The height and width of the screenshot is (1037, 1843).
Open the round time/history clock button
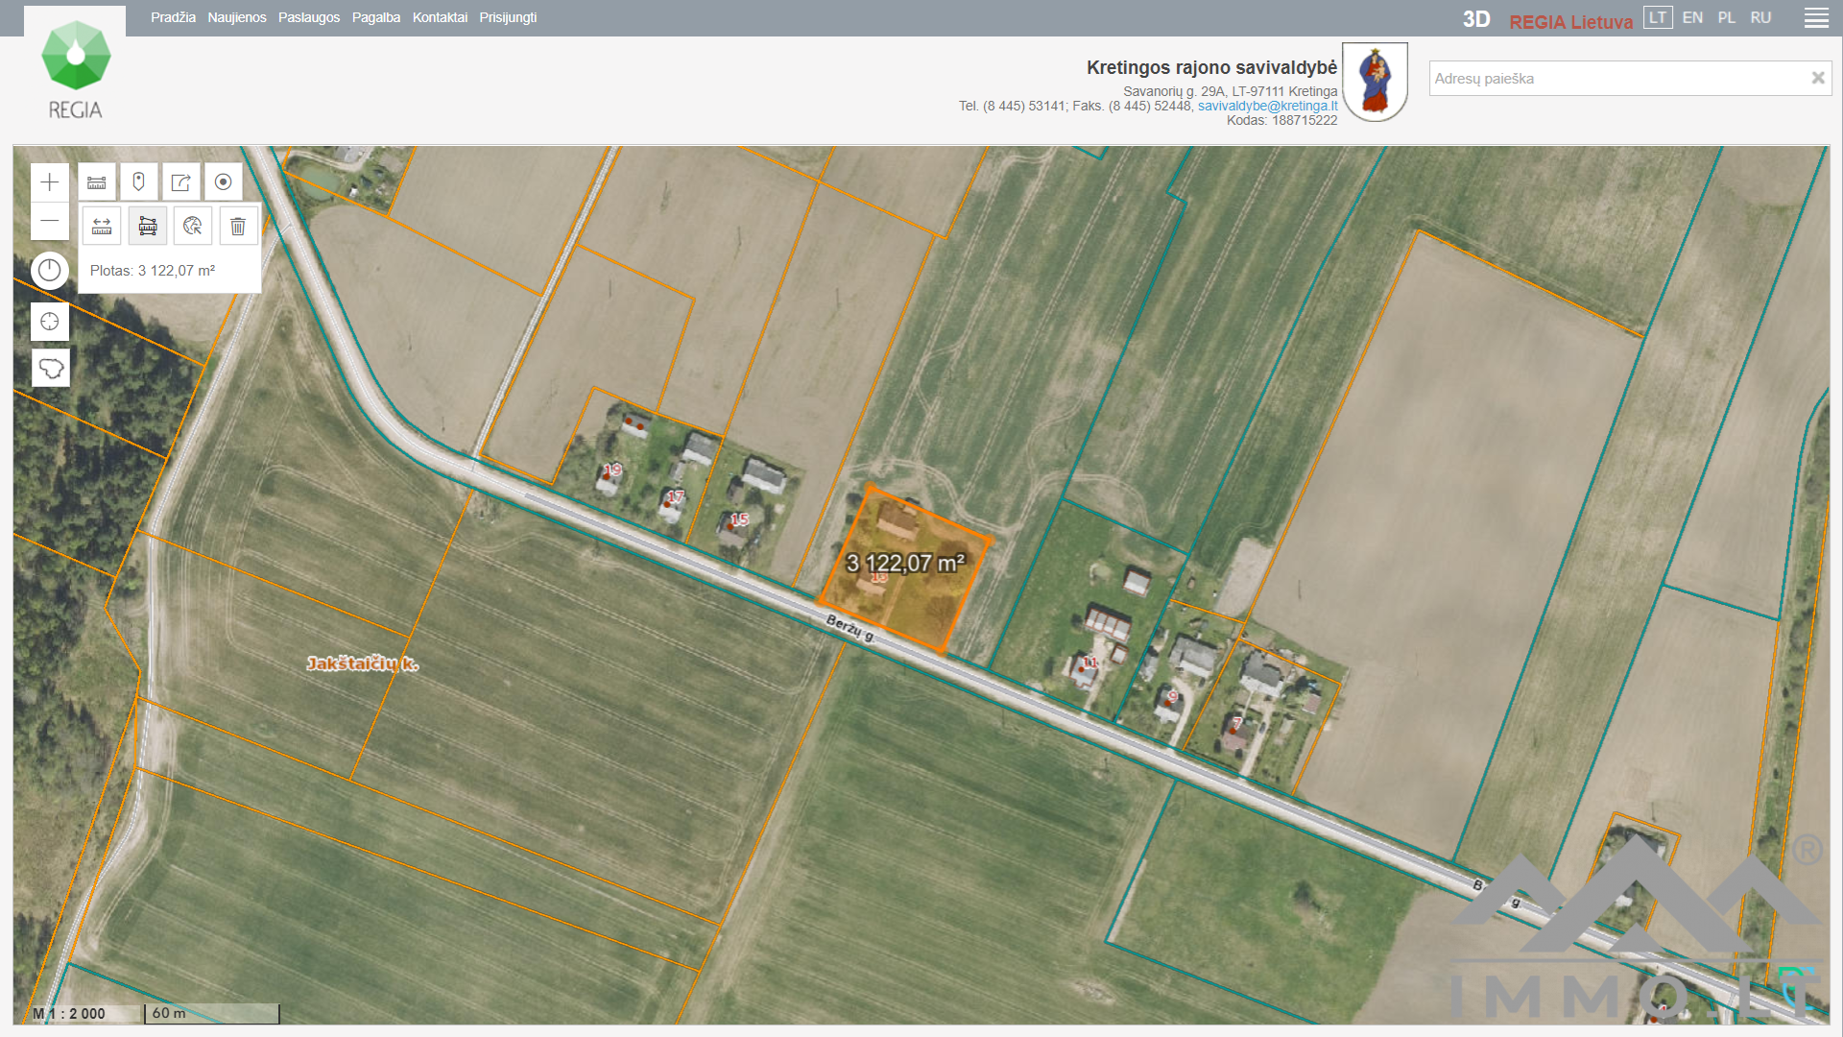[50, 271]
